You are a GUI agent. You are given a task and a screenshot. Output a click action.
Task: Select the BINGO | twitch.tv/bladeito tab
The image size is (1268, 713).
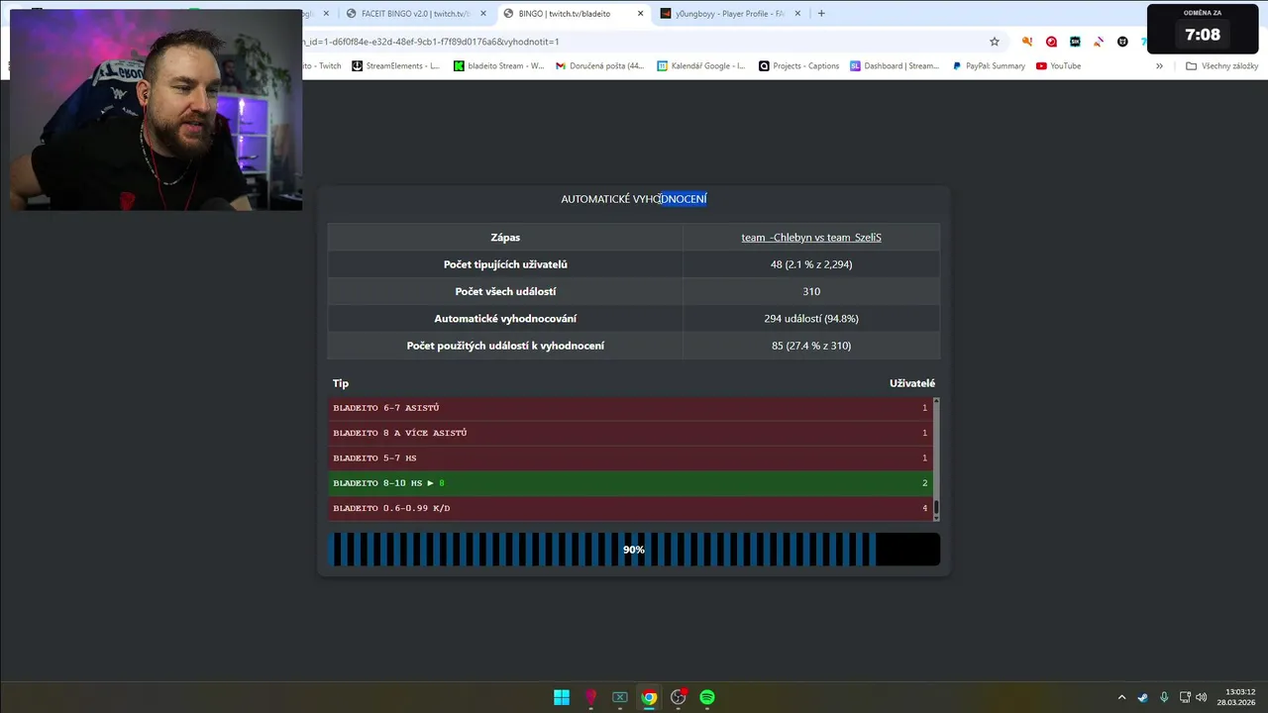coord(573,14)
